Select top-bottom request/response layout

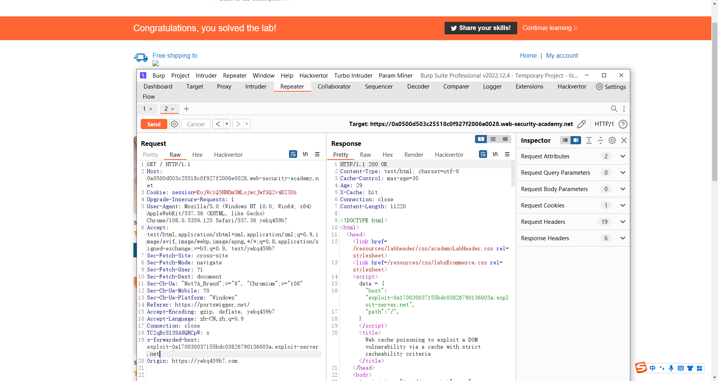coord(493,139)
